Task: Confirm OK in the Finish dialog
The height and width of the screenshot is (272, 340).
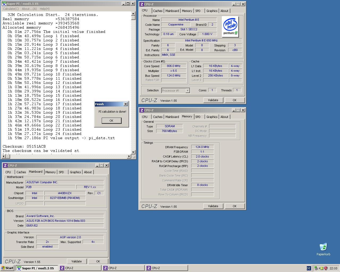Action: (x=111, y=121)
